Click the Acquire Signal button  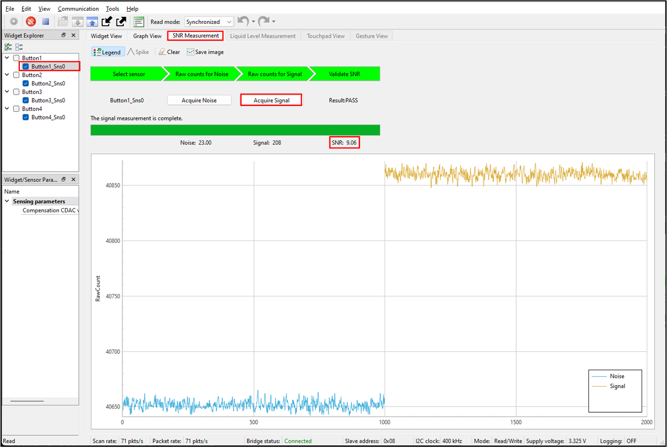tap(272, 100)
